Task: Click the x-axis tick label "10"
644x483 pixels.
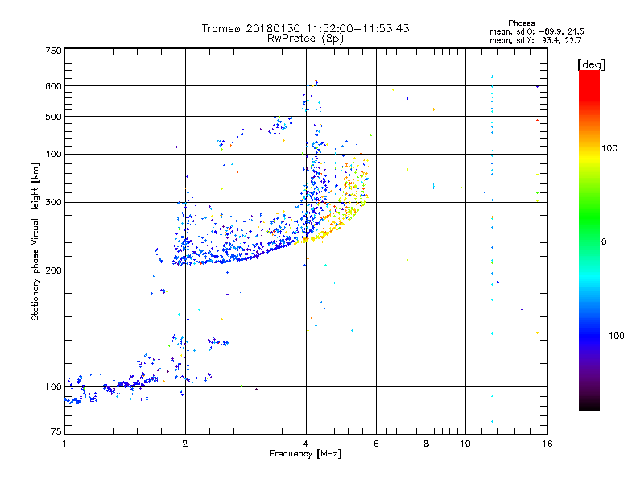Action: (465, 444)
